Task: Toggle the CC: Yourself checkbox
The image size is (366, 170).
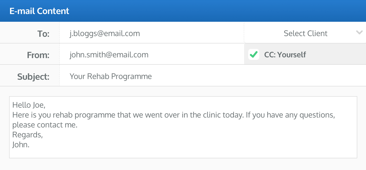Action: (254, 54)
